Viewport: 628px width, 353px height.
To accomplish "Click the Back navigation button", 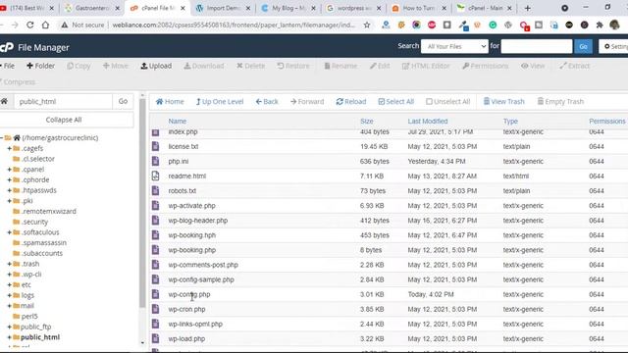I will pos(267,102).
